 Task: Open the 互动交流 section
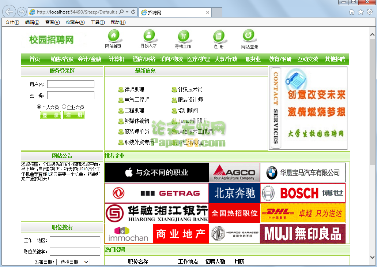(308, 59)
